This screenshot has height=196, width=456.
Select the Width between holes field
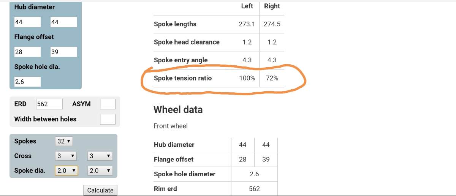(x=108, y=119)
